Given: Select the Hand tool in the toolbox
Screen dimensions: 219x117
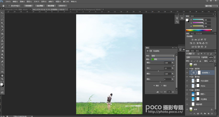Looking at the screenshot, I should pos(2,76).
